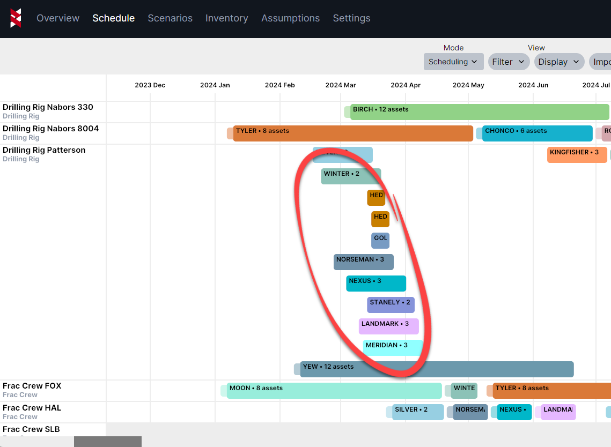Expand the Display view dropdown
The height and width of the screenshot is (447, 611).
tap(558, 62)
